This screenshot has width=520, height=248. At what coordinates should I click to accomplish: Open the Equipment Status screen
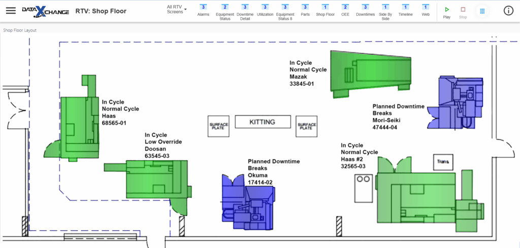click(x=225, y=13)
